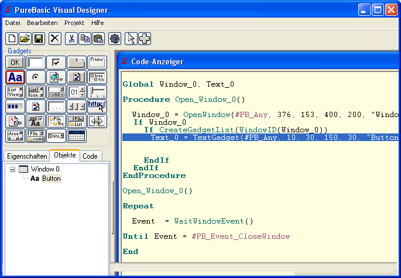Choose the www web gadget
Screen dimensions: 401x278
(x=56, y=77)
